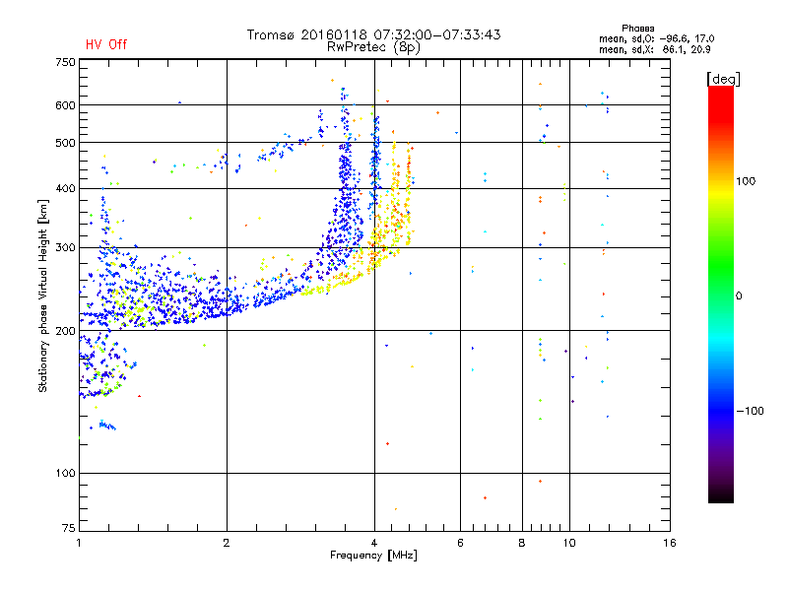This screenshot has width=788, height=591.
Task: Click the y-axis '100' tick label
Action: [x=65, y=473]
